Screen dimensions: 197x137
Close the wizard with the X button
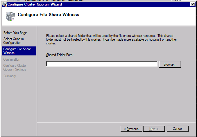(192, 4)
